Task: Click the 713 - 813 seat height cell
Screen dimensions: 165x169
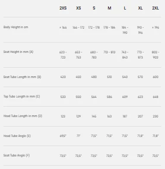Action: pyautogui.click(x=109, y=52)
